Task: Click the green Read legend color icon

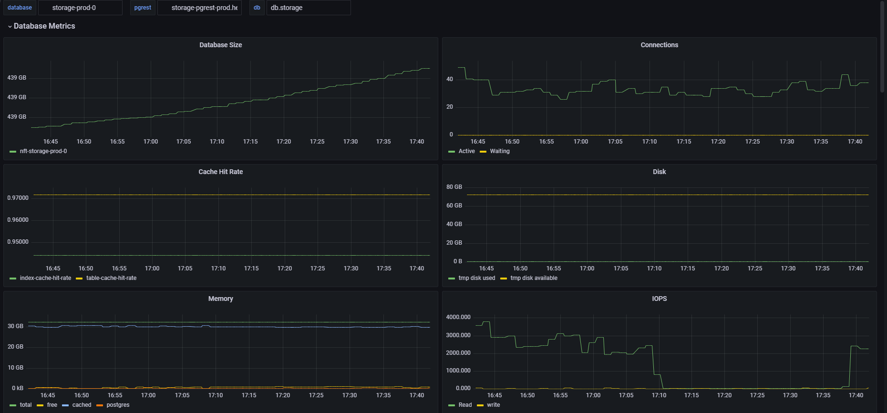Action: click(452, 405)
